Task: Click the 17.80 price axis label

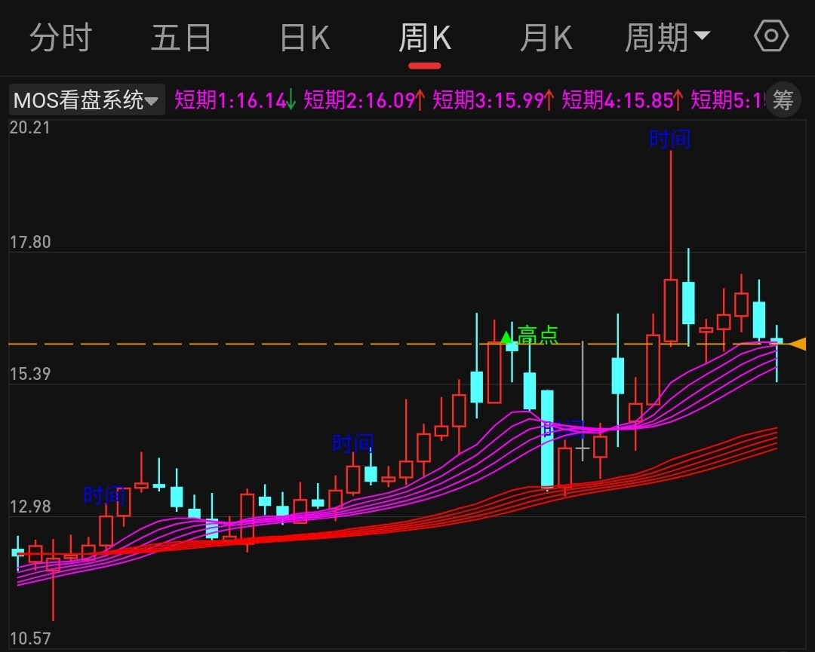Action: coord(30,243)
